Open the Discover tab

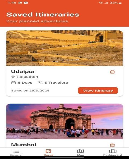(16, 153)
